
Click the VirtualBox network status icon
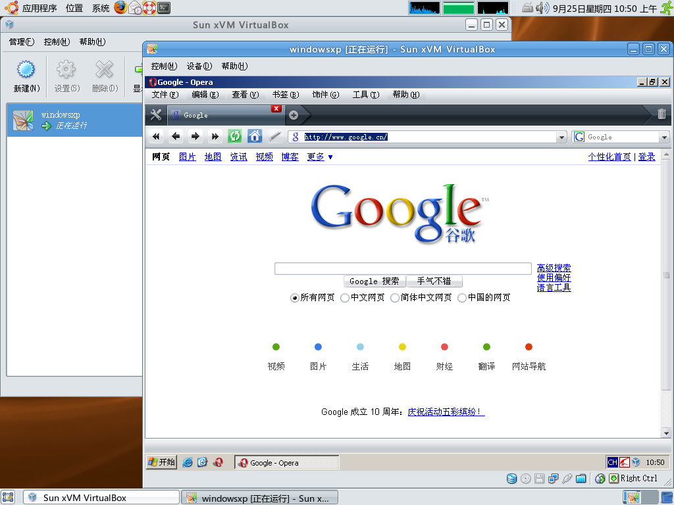(x=553, y=479)
